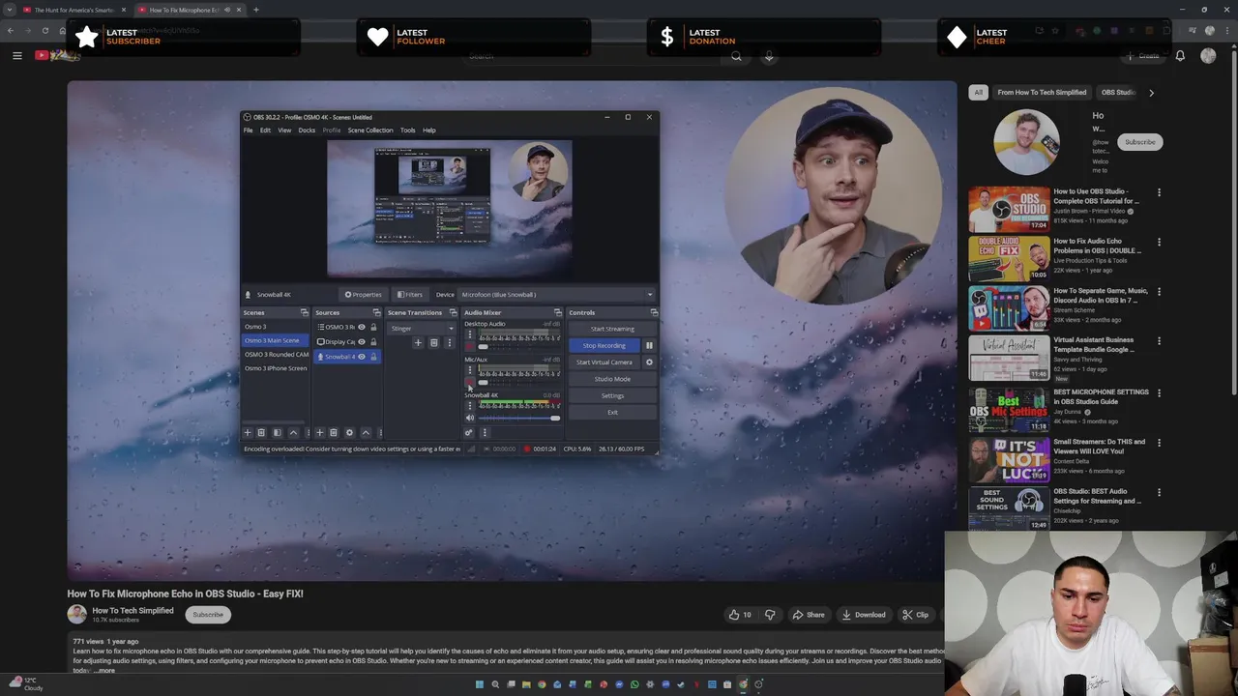
Task: Mute Snowball 4K speaker icon in mixer
Action: point(470,418)
